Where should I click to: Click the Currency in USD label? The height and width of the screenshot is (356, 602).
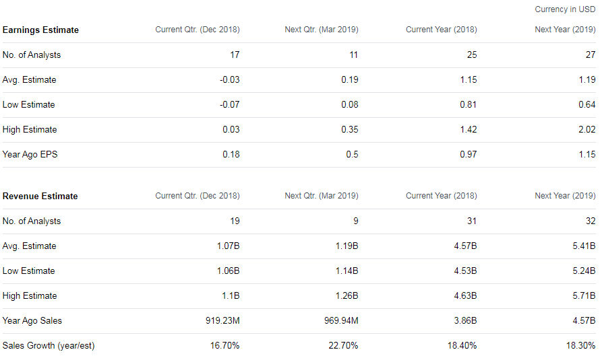click(565, 9)
